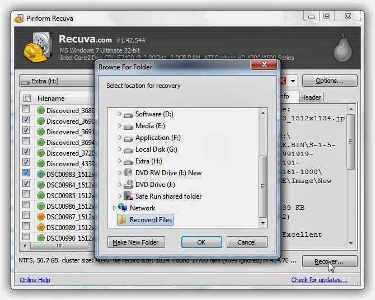Image resolution: width=375 pixels, height=300 pixels.
Task: Click green status dot of DSC00984
Action: 41,185
